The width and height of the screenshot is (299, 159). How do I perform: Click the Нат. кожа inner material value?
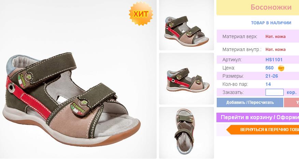[275, 49]
